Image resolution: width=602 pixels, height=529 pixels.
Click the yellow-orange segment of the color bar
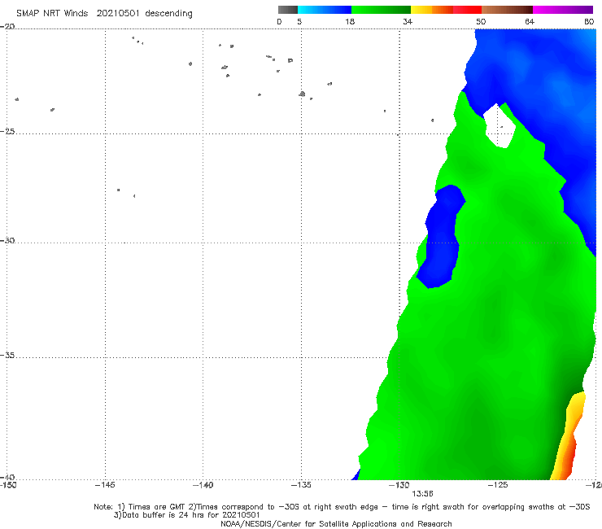(x=432, y=10)
